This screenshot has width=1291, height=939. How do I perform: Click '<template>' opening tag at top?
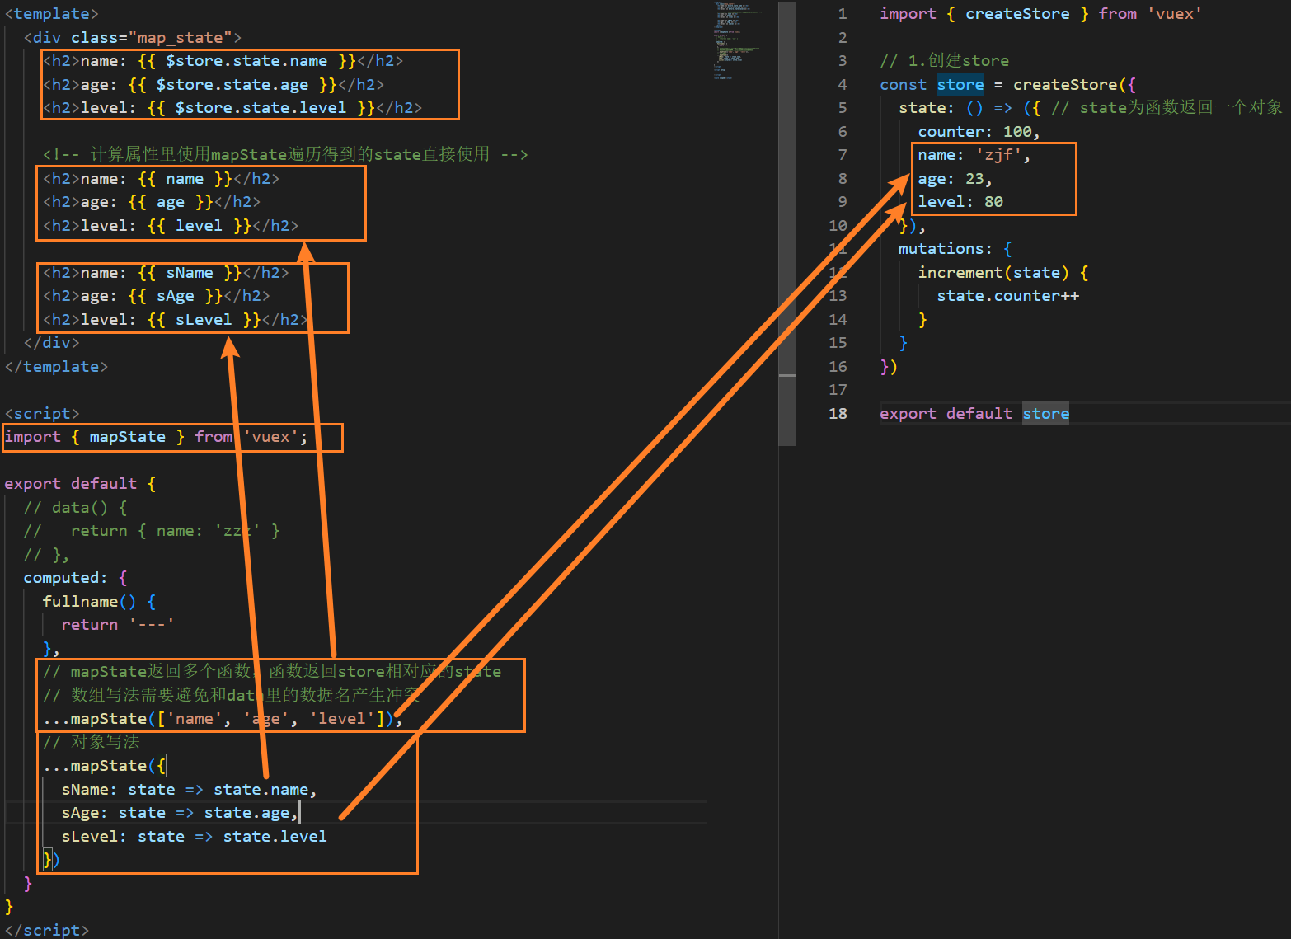point(52,14)
